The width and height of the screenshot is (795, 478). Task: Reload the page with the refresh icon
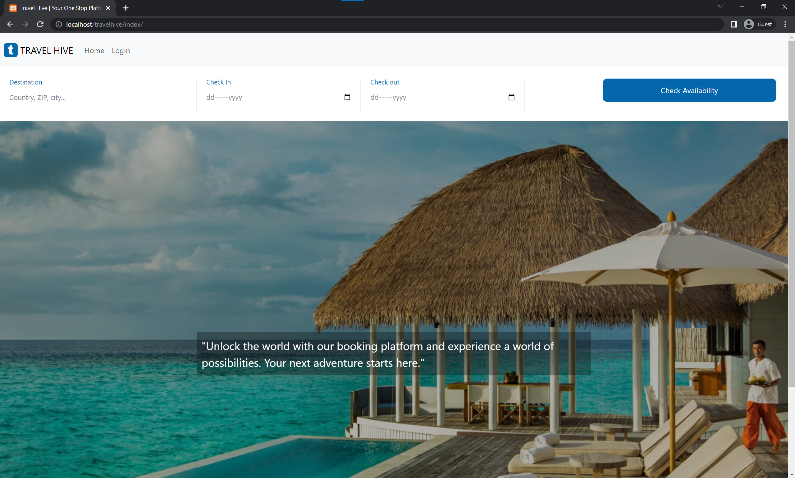pyautogui.click(x=40, y=25)
